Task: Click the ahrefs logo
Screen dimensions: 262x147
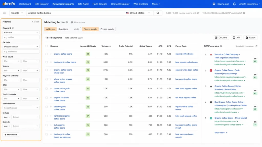Action: [x=9, y=4]
